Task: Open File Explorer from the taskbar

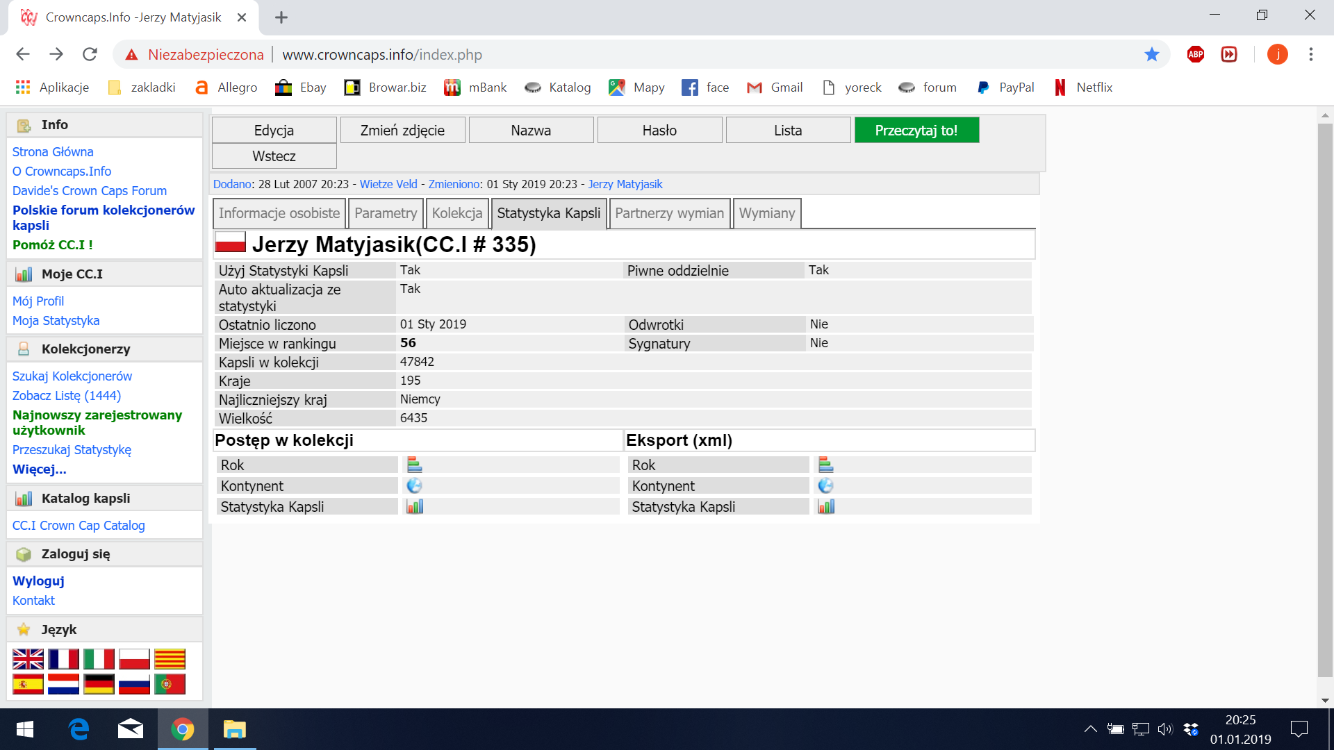Action: click(x=235, y=729)
